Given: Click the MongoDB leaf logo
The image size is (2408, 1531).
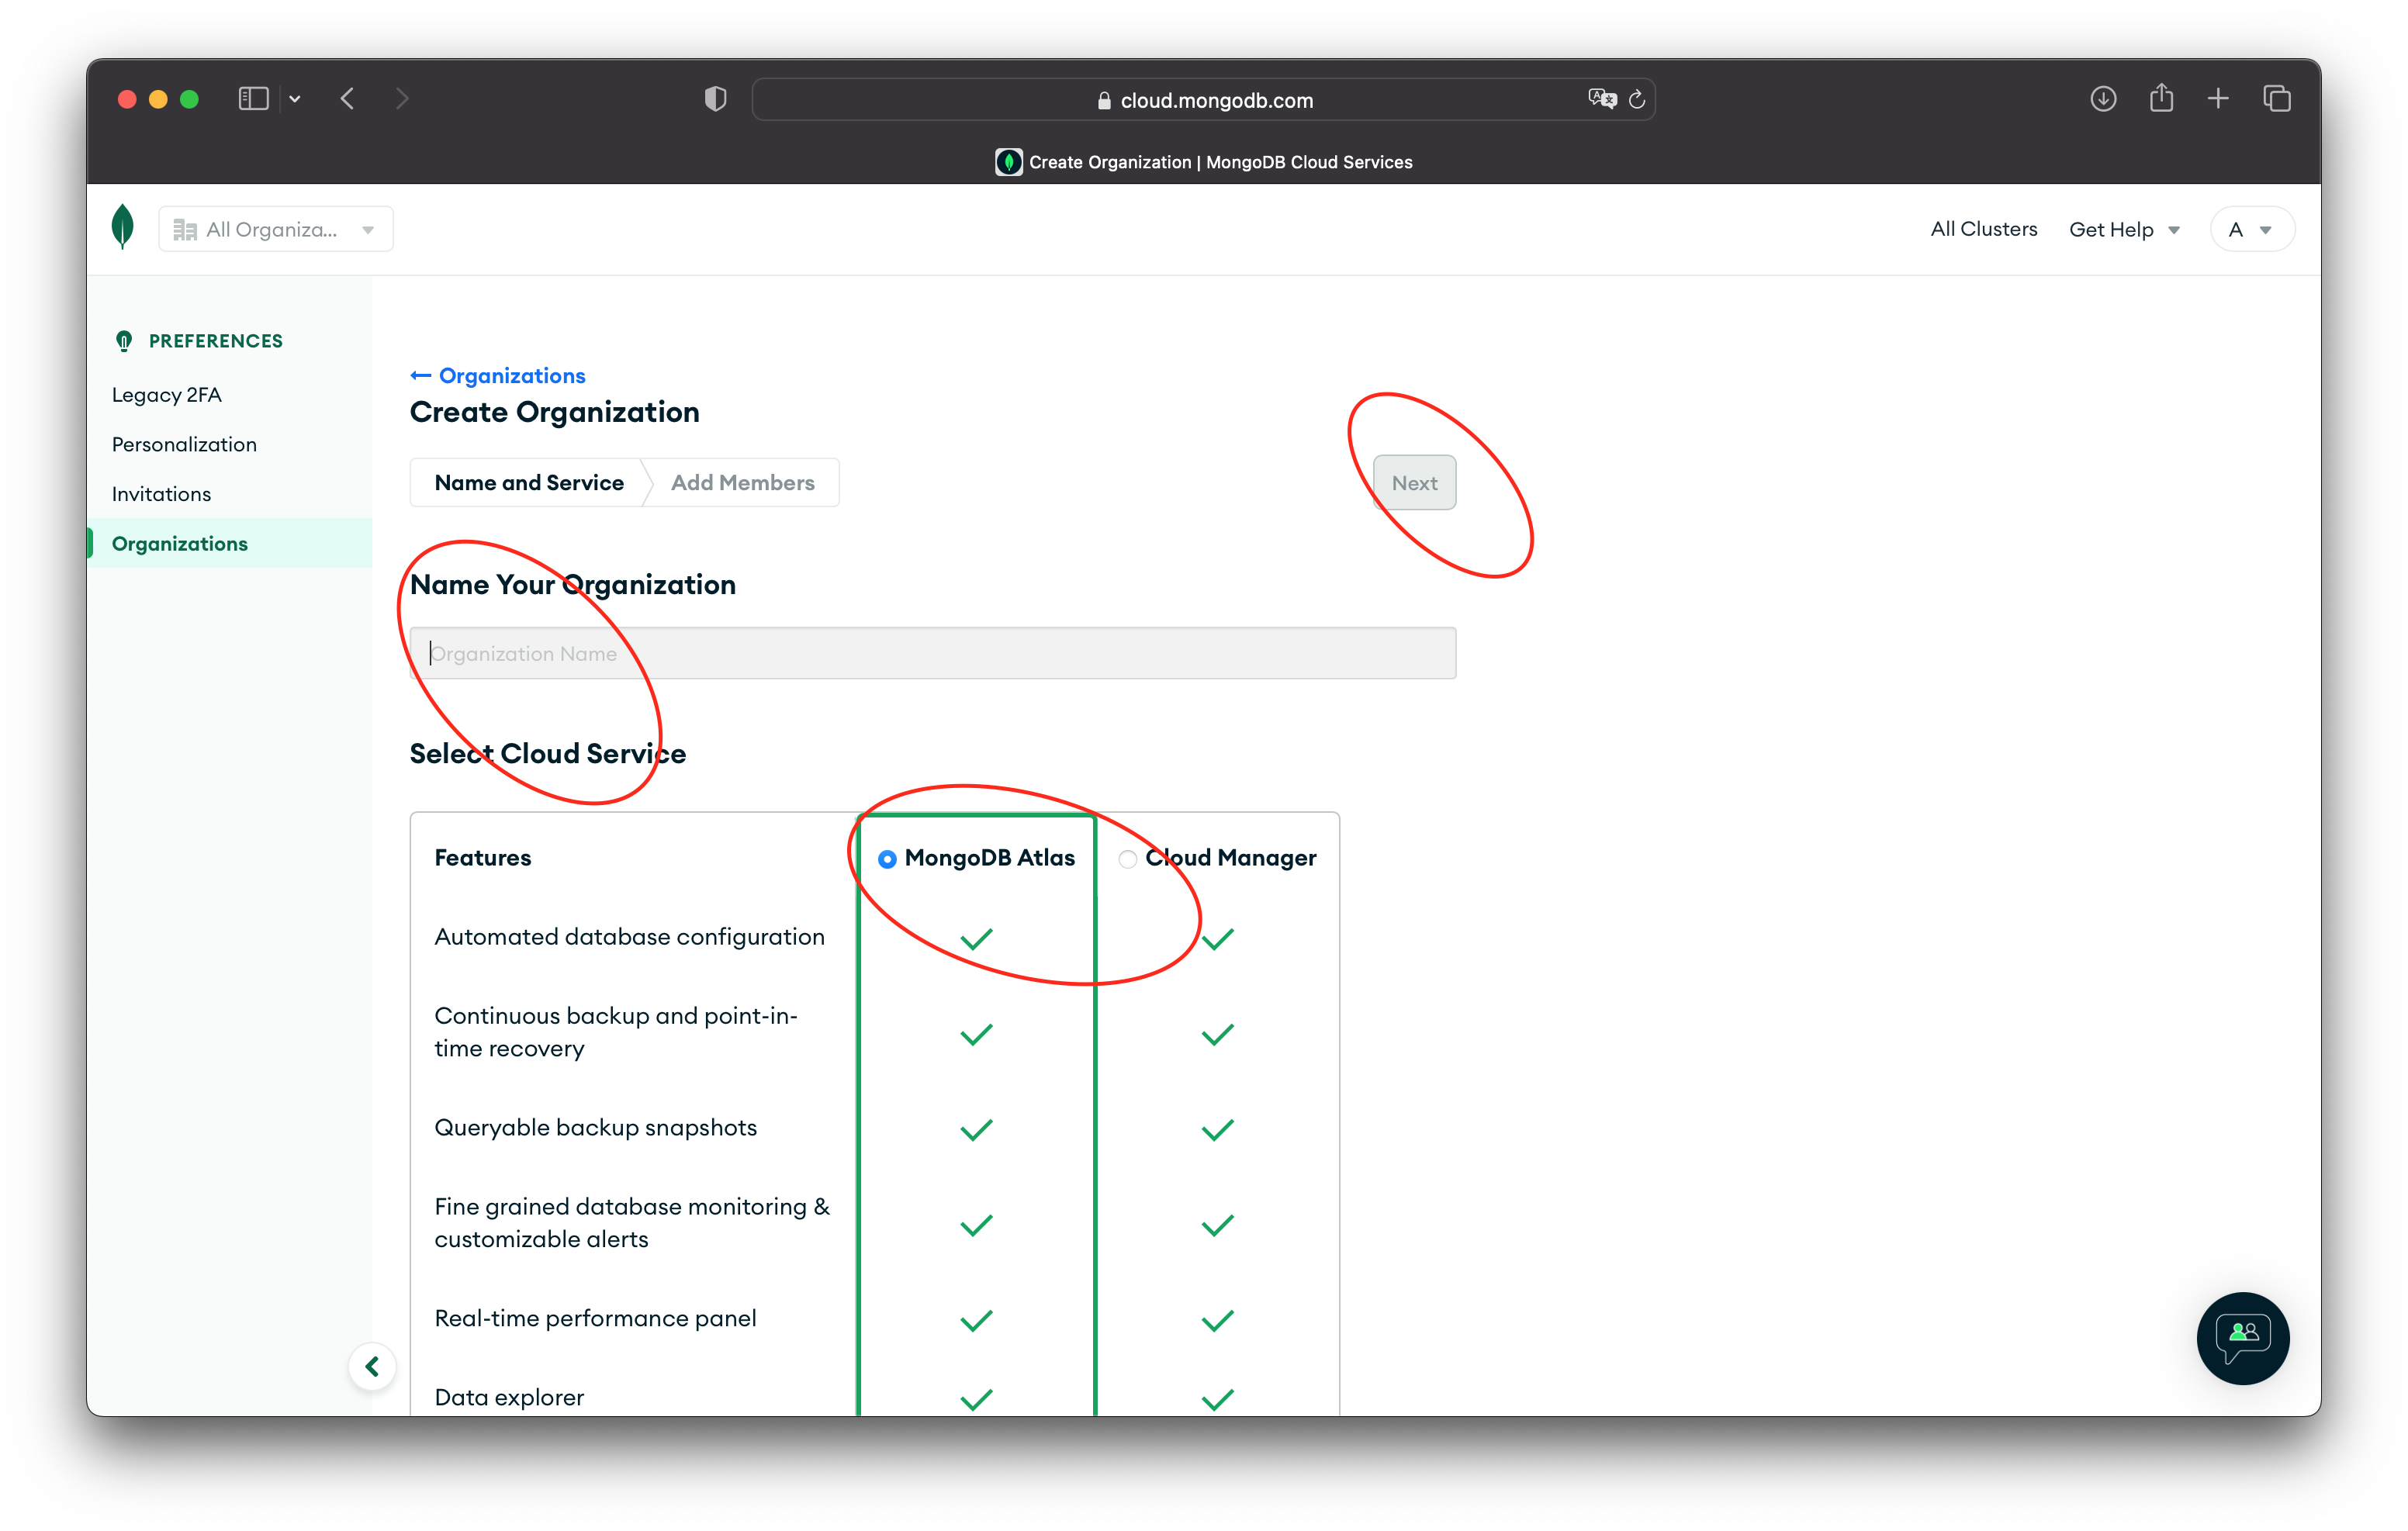Looking at the screenshot, I should (122, 227).
